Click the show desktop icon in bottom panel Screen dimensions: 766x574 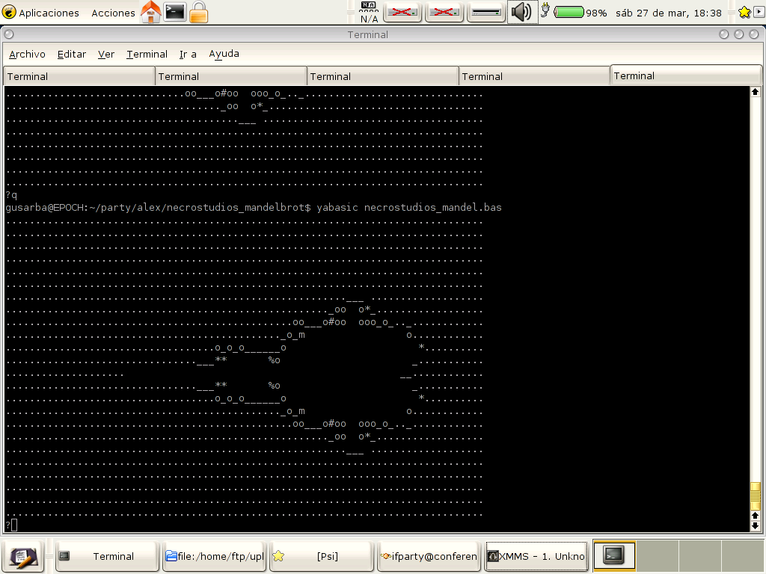coord(22,556)
